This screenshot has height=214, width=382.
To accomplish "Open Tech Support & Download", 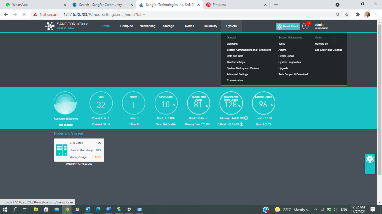I will tap(293, 74).
